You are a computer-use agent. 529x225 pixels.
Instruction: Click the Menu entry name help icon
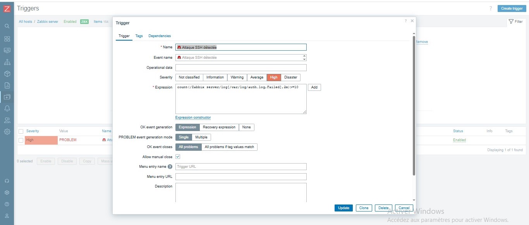(x=170, y=167)
